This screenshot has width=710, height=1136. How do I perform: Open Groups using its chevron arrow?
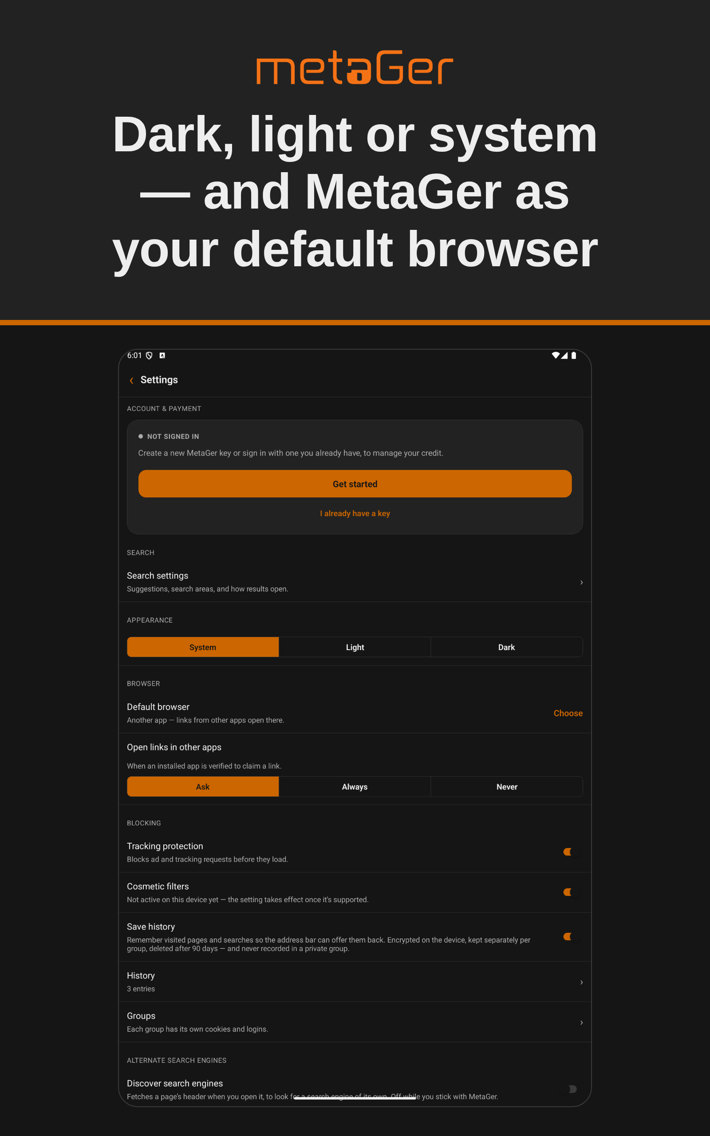click(581, 1022)
